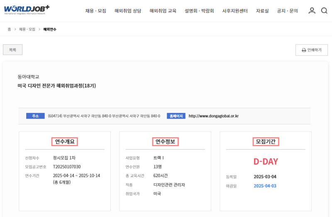Select the value 13명

(158, 167)
